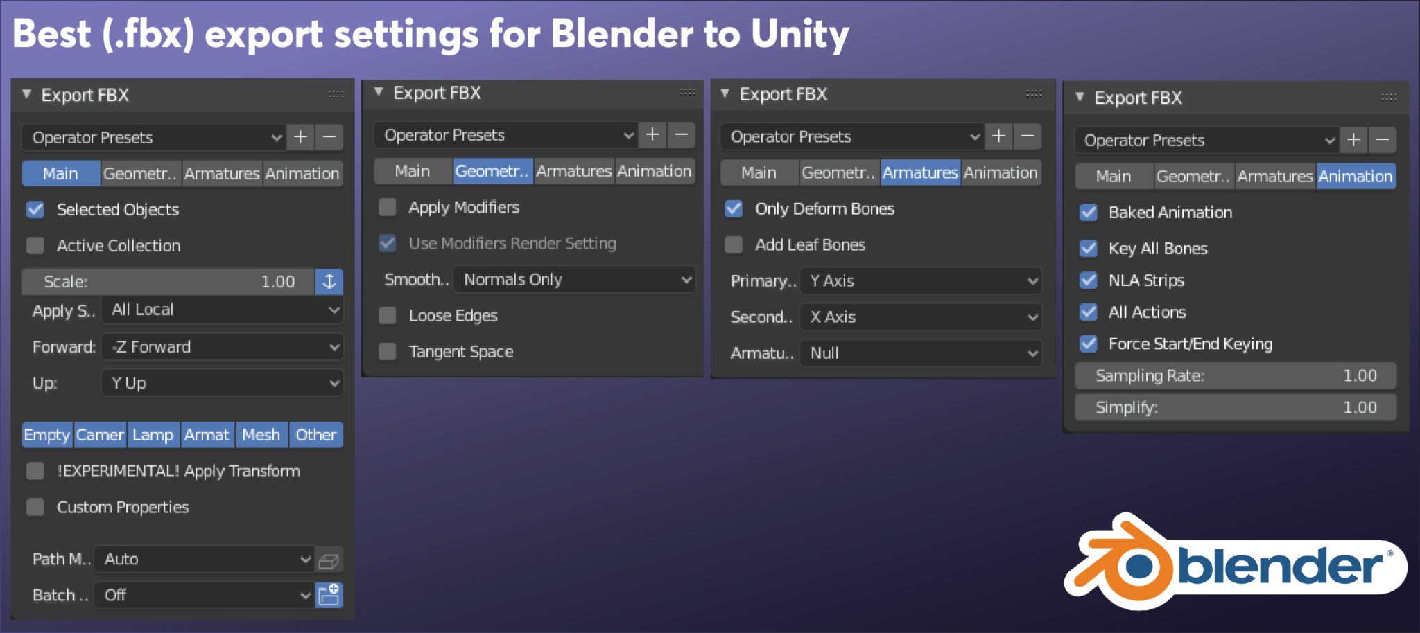Toggle Armature object type button
1420x633 pixels.
pyautogui.click(x=207, y=435)
